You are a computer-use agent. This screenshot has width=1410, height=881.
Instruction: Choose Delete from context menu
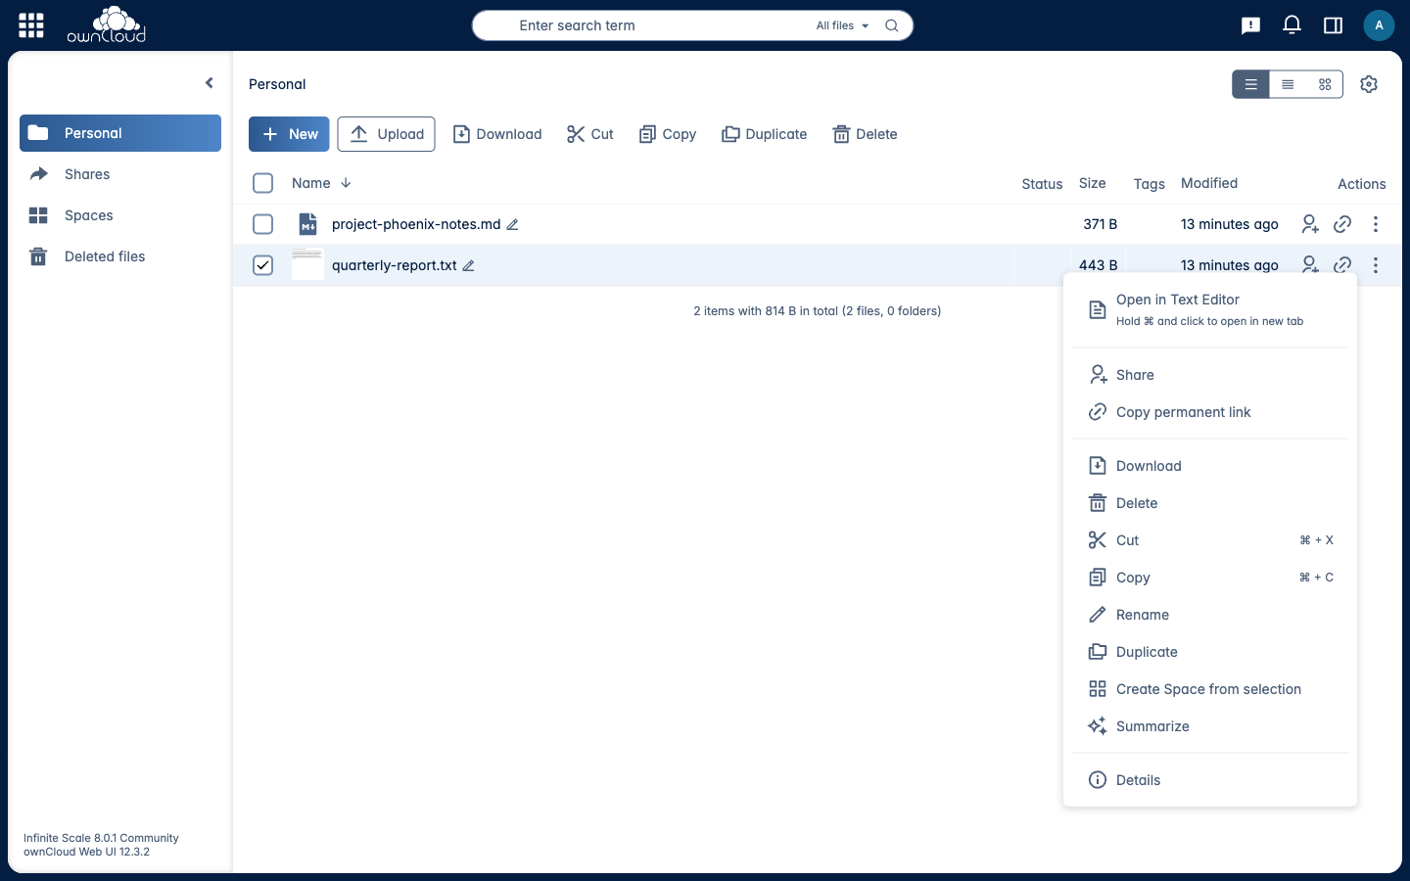pyautogui.click(x=1210, y=503)
